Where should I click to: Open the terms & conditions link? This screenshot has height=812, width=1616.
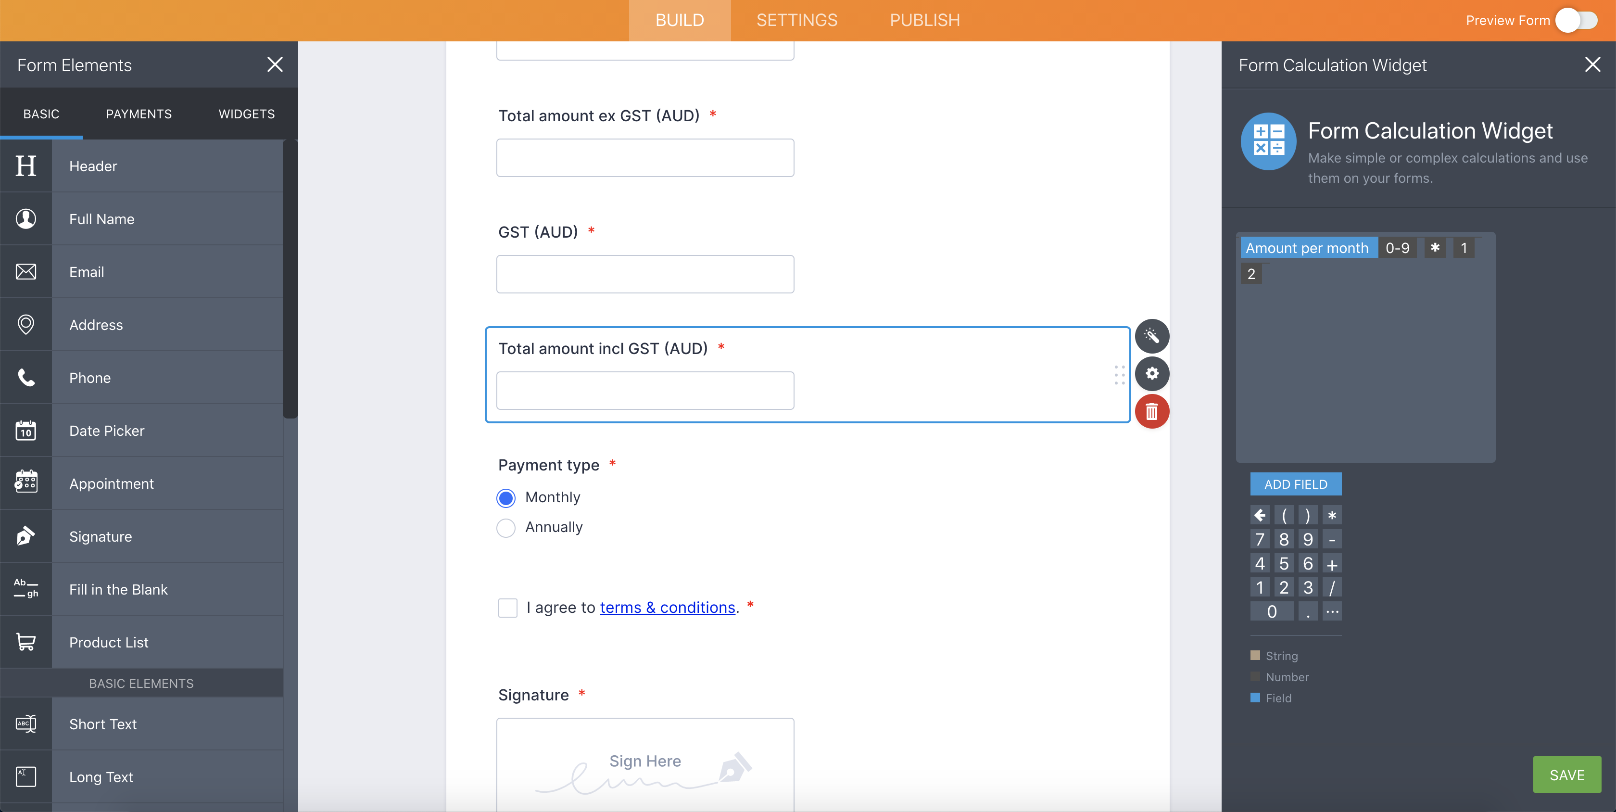click(x=667, y=608)
